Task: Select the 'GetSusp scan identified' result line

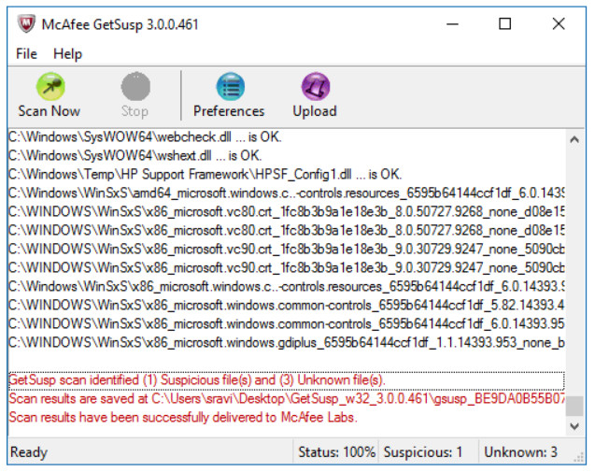Action: [x=287, y=380]
